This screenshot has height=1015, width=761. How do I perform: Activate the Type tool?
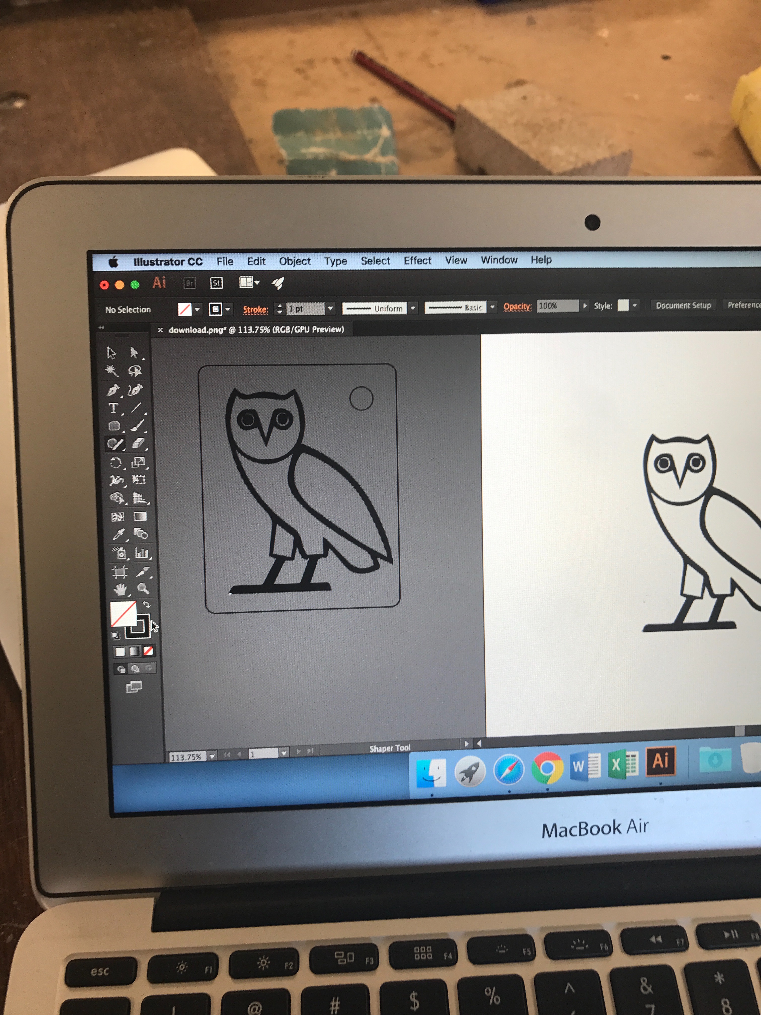113,408
